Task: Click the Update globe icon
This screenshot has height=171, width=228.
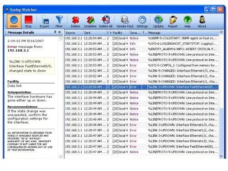Action: [158, 21]
